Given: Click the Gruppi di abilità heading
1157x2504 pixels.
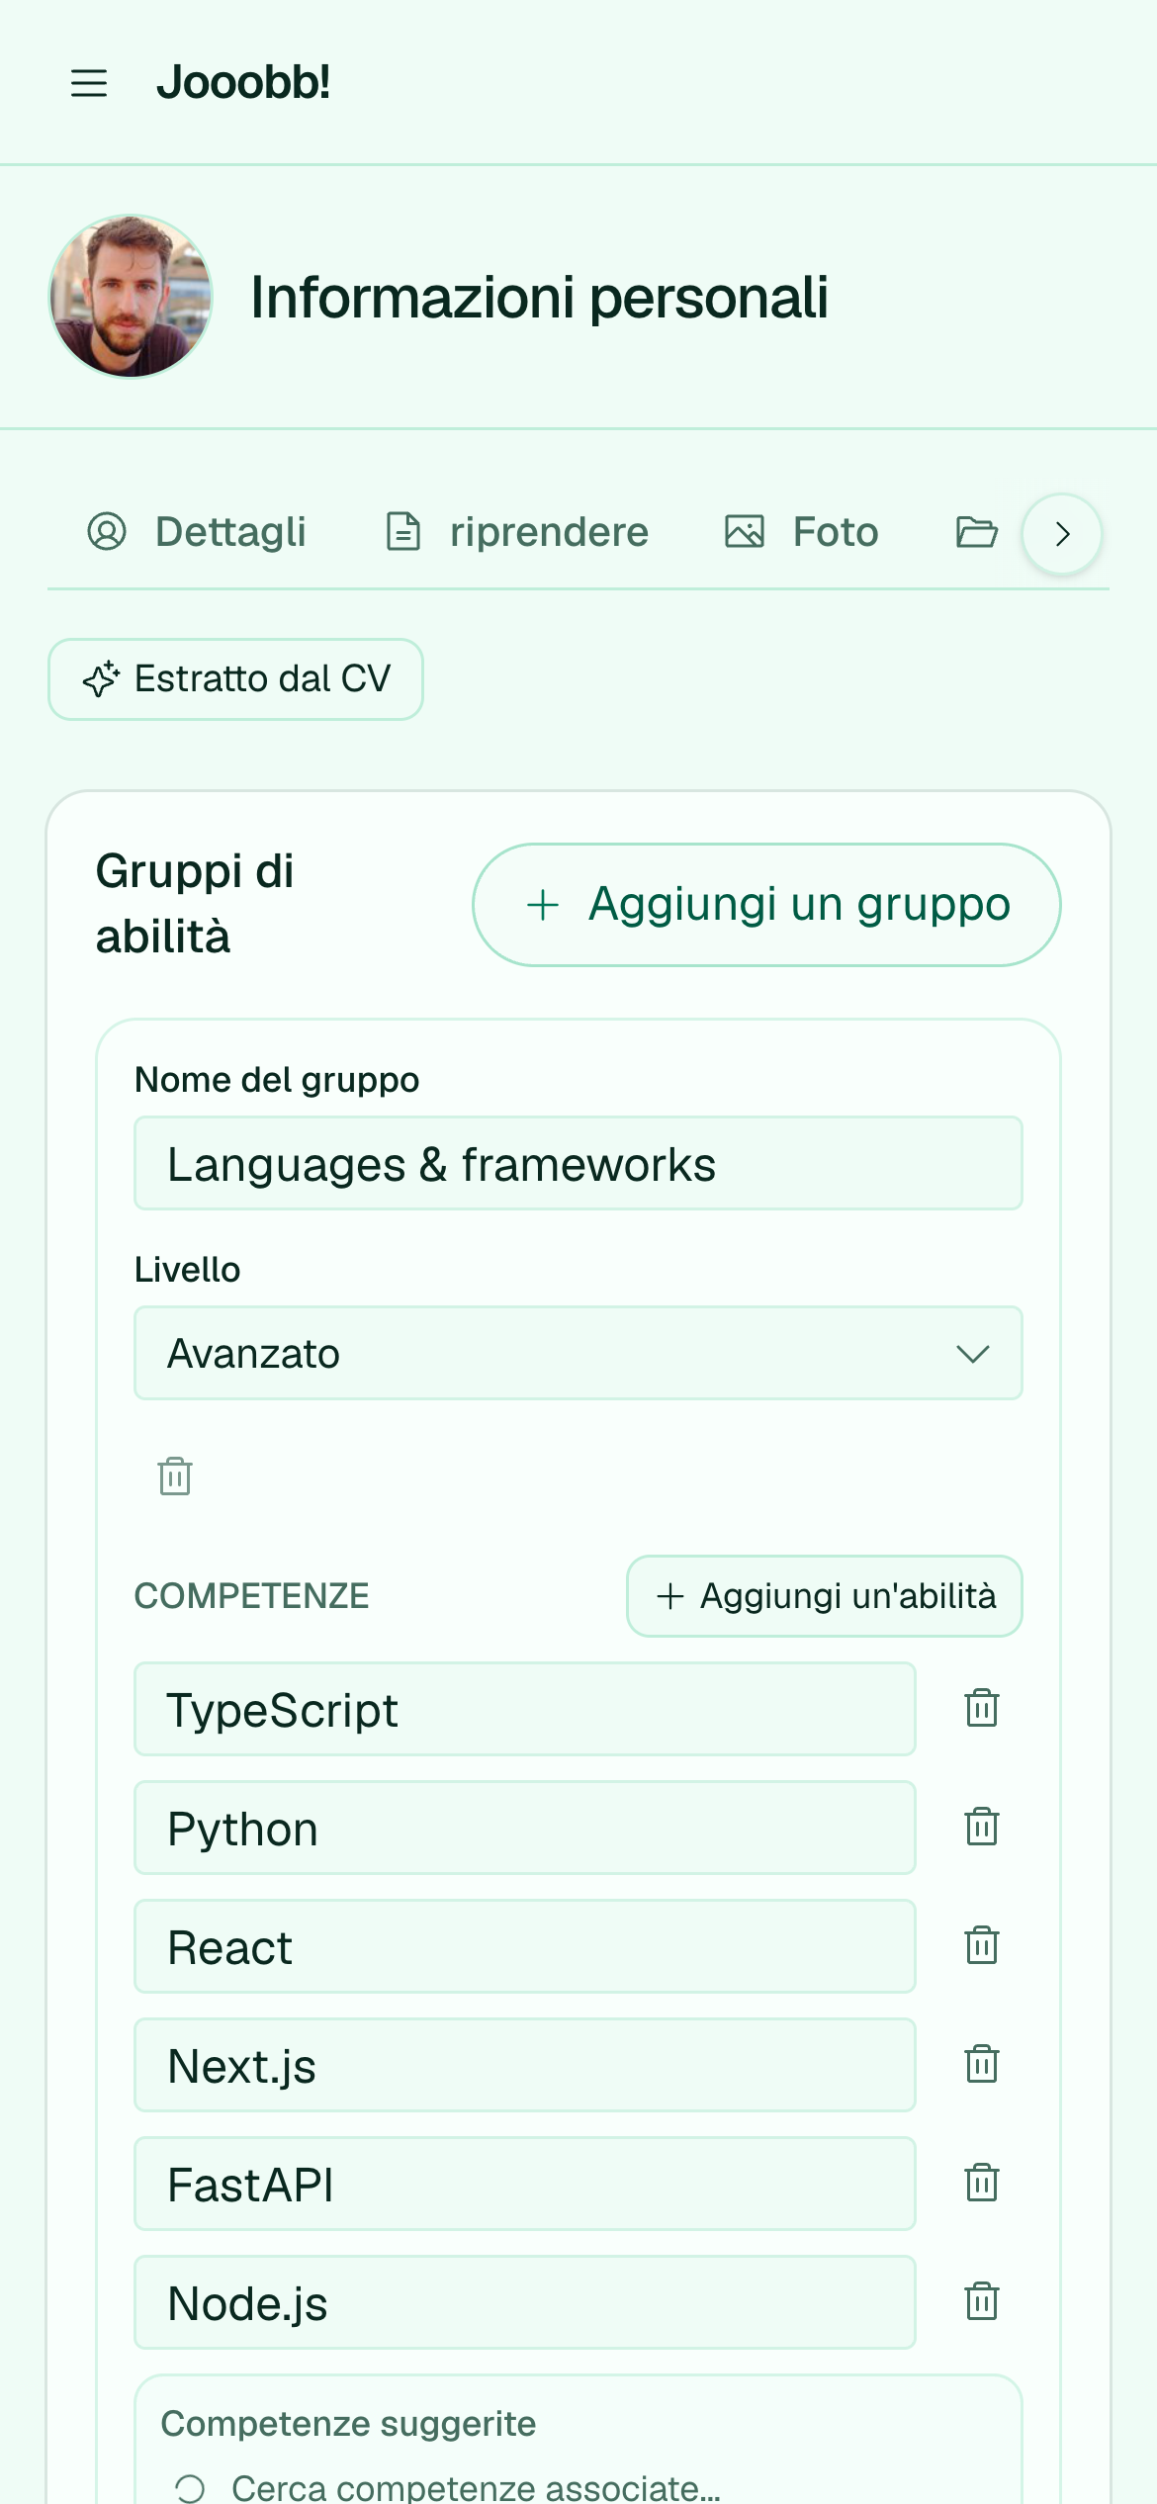Looking at the screenshot, I should [195, 904].
